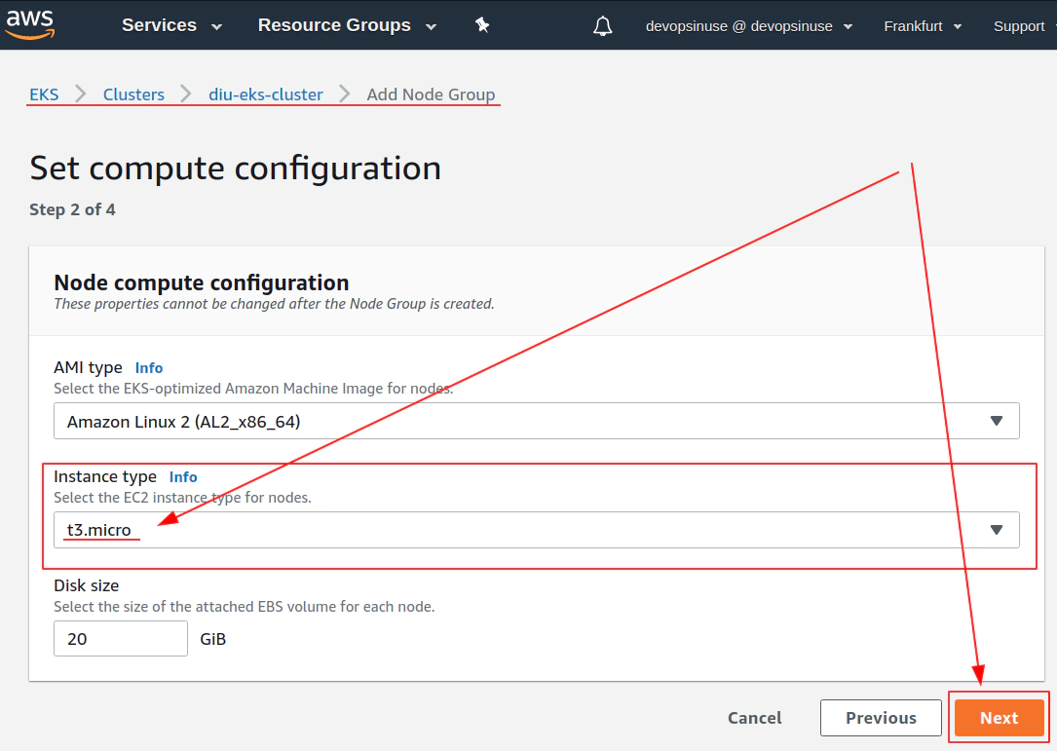Viewport: 1057px width, 751px height.
Task: Go to the Clusters breadcrumb
Action: pos(133,94)
